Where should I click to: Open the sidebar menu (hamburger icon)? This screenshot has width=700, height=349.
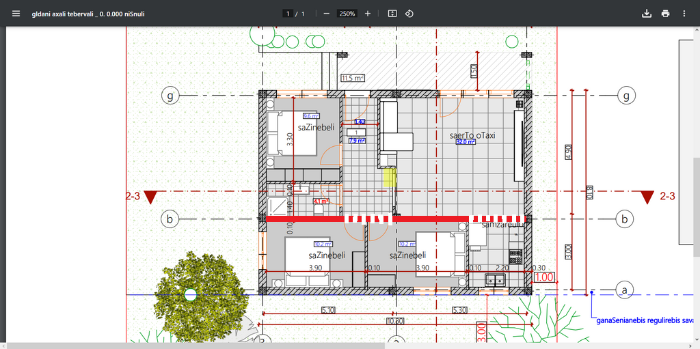tap(16, 14)
